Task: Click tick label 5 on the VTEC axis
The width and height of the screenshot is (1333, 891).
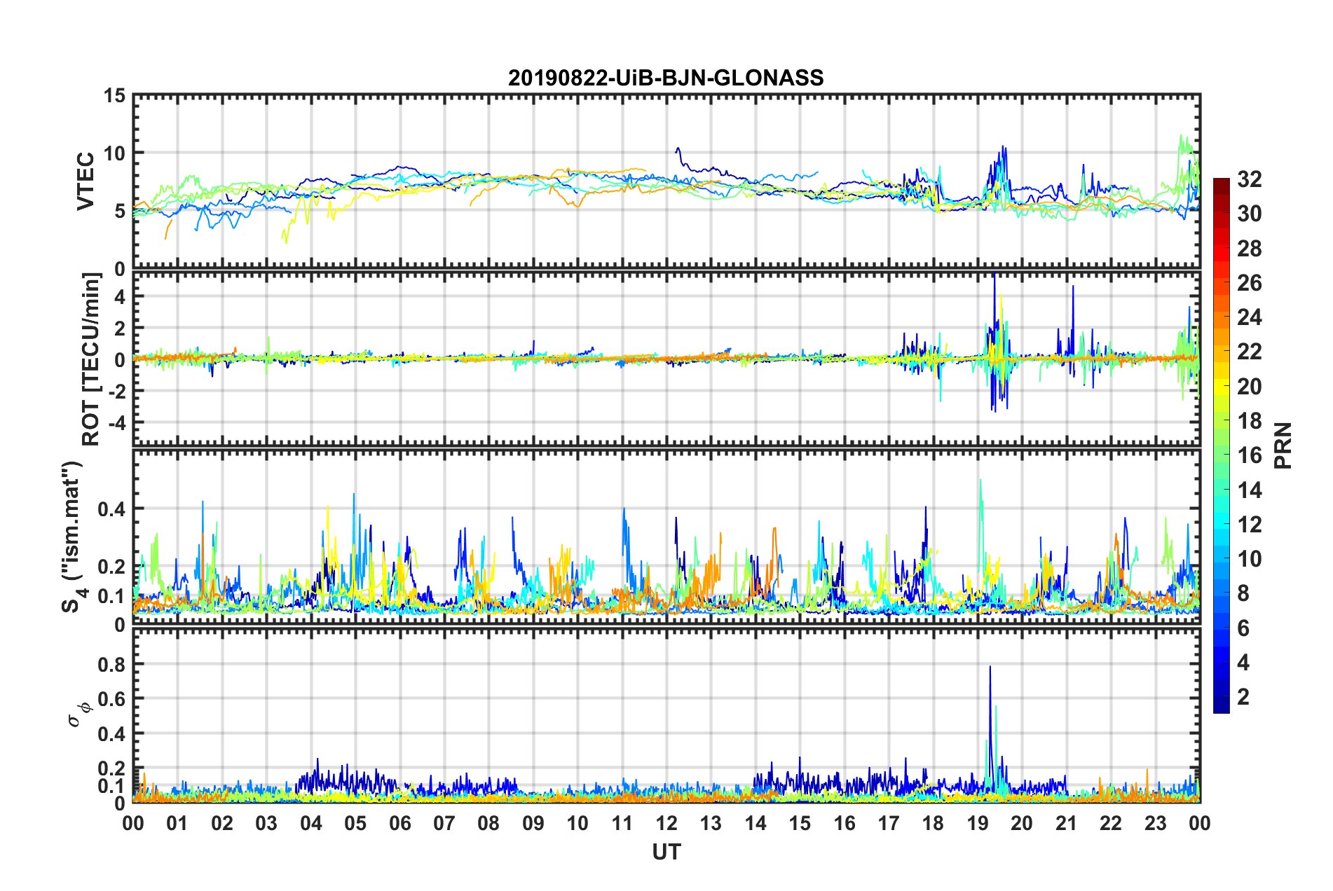Action: click(x=120, y=211)
